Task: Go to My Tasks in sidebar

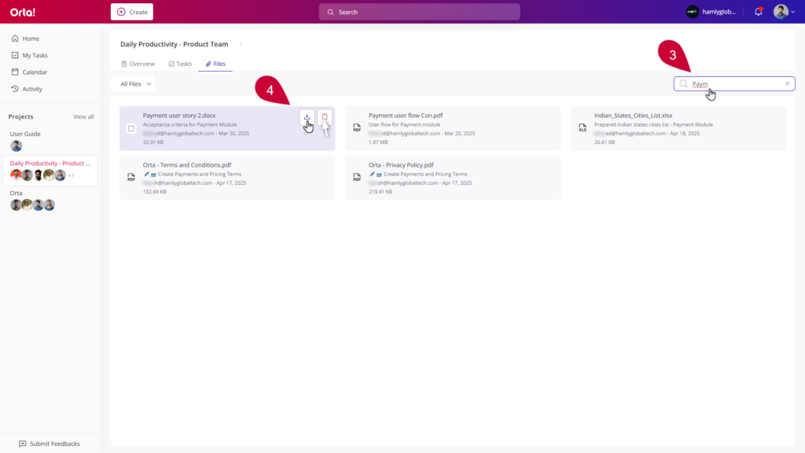Action: coord(35,55)
